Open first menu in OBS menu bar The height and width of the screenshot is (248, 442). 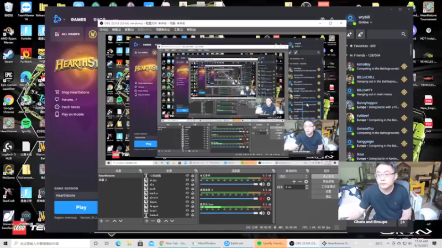click(104, 30)
